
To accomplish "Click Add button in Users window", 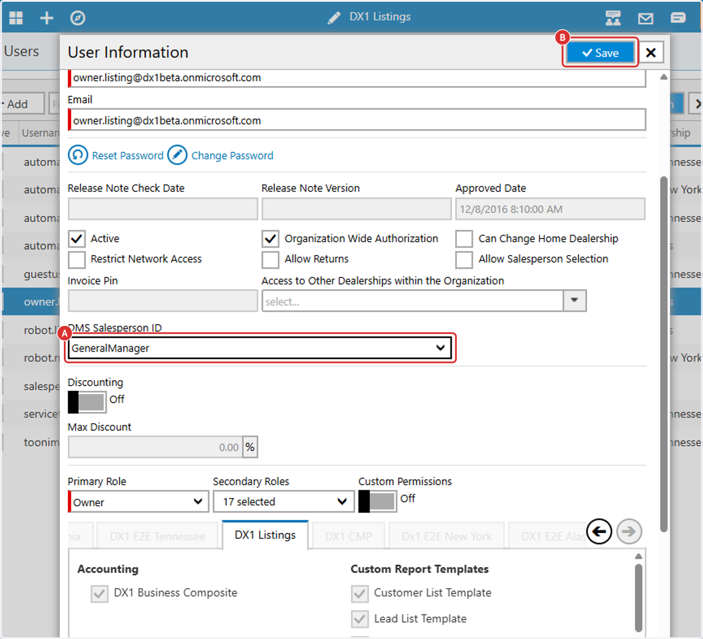I will [22, 104].
